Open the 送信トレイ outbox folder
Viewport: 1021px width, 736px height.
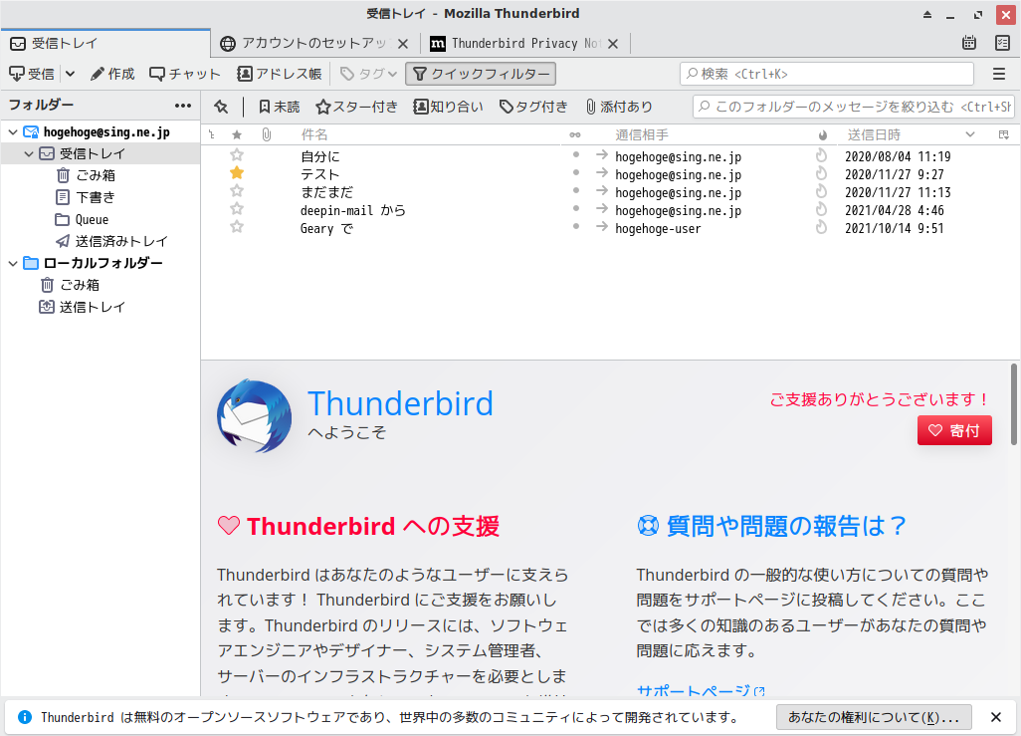(x=83, y=307)
